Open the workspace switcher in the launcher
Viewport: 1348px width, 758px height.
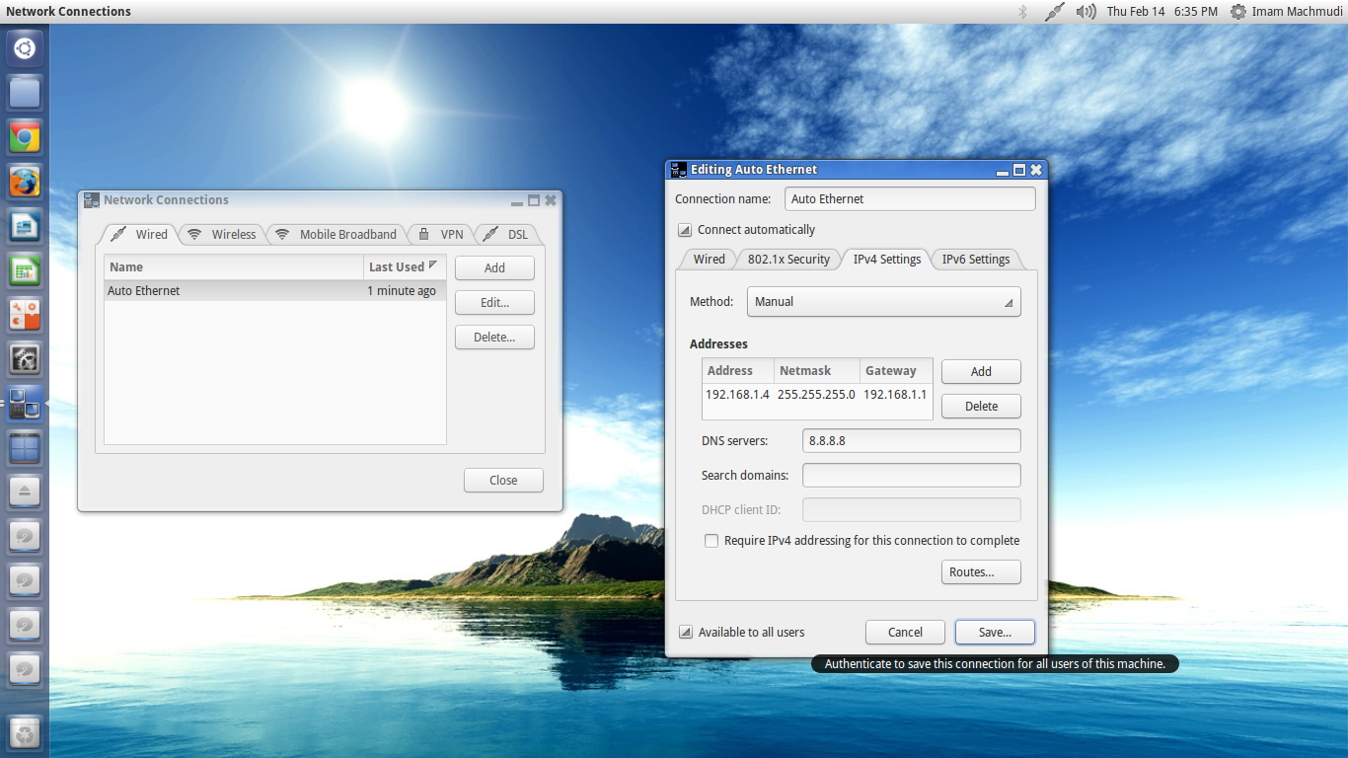24,448
